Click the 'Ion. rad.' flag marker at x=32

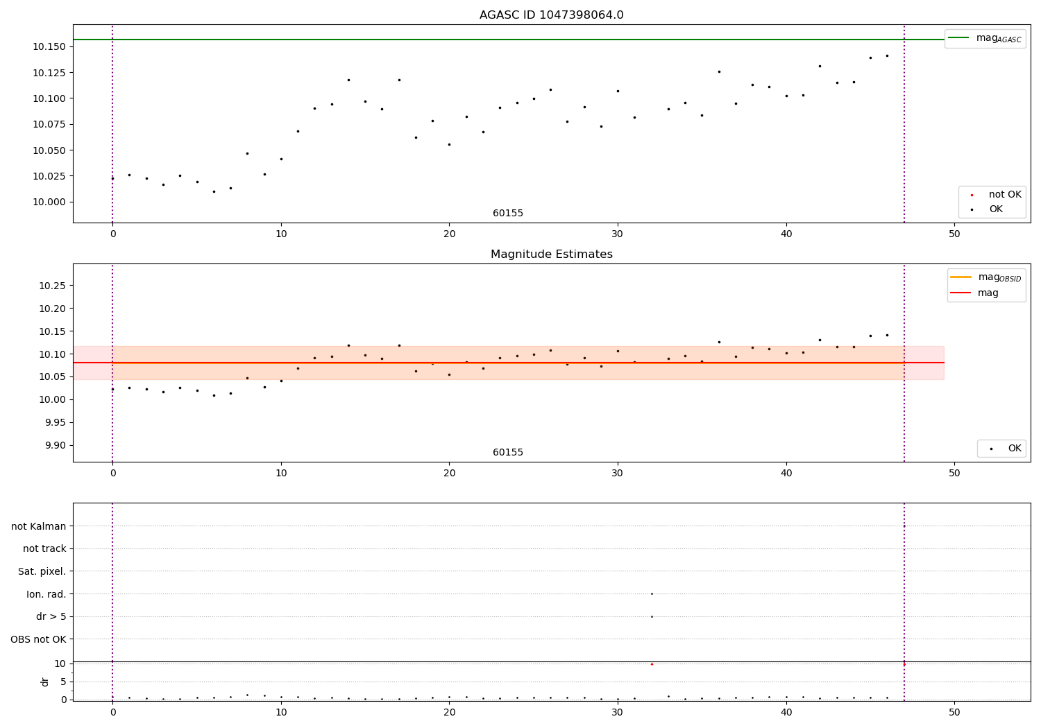click(x=652, y=593)
